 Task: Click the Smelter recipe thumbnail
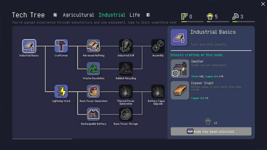pyautogui.click(x=180, y=69)
